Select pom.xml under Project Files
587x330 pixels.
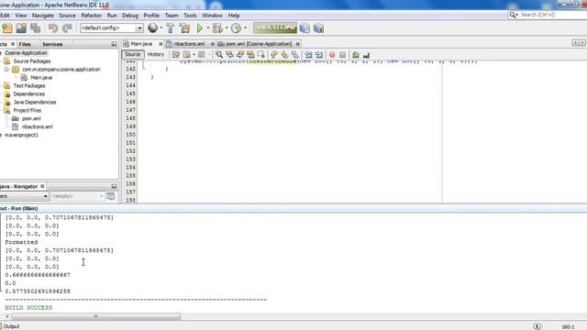(31, 118)
